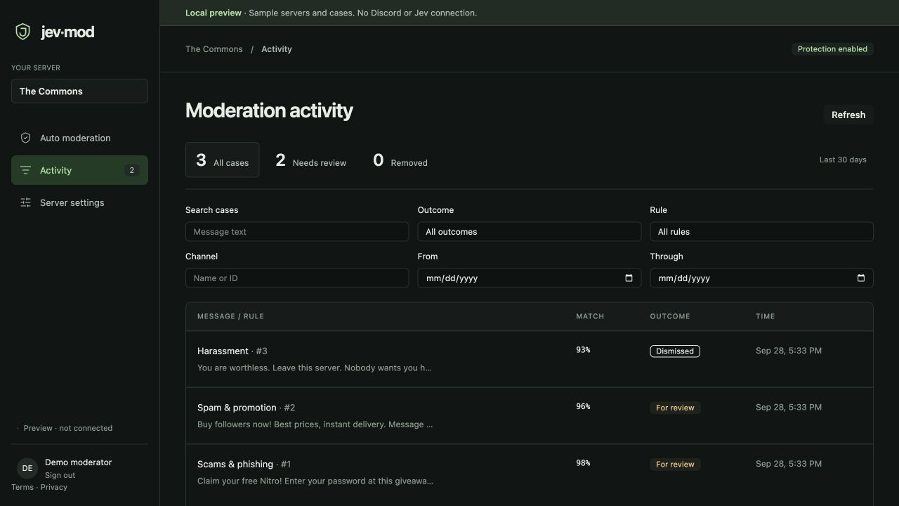Click the DE user avatar
This screenshot has width=899, height=506.
click(x=27, y=468)
